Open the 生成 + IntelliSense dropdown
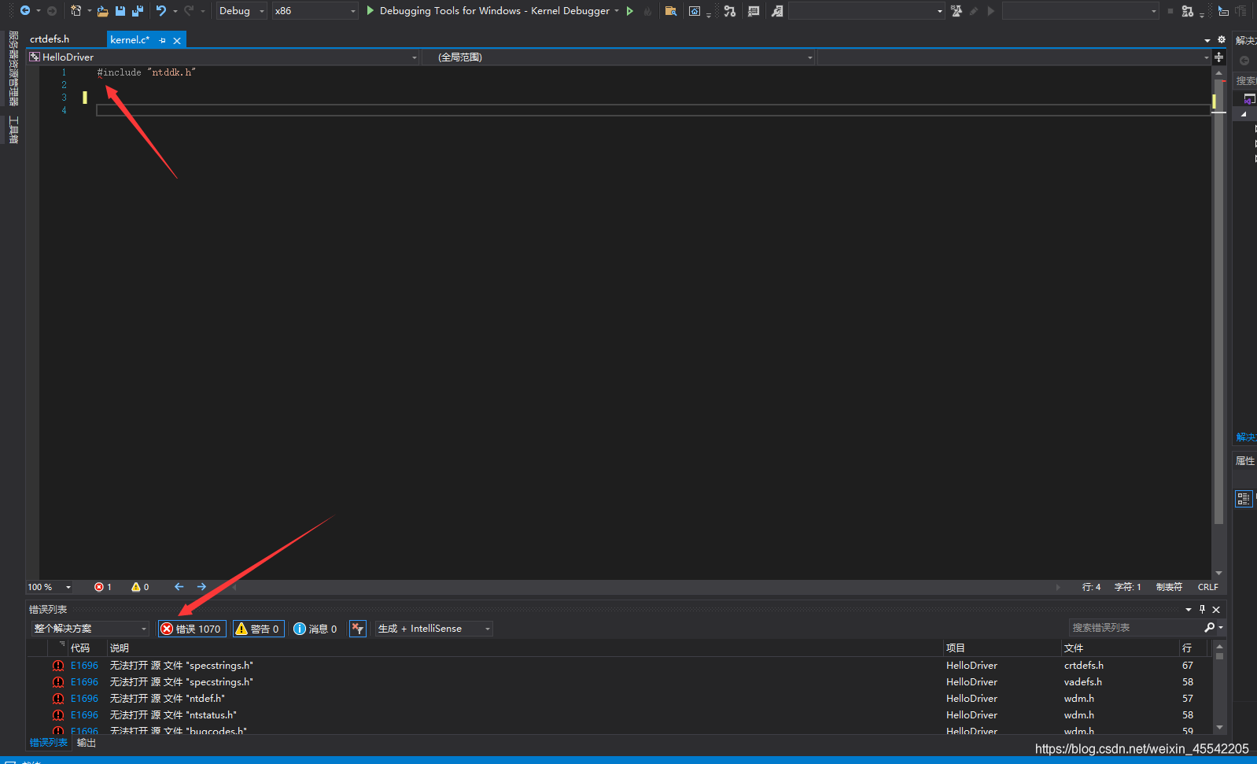Screen dimensions: 1257x764 tap(434, 629)
